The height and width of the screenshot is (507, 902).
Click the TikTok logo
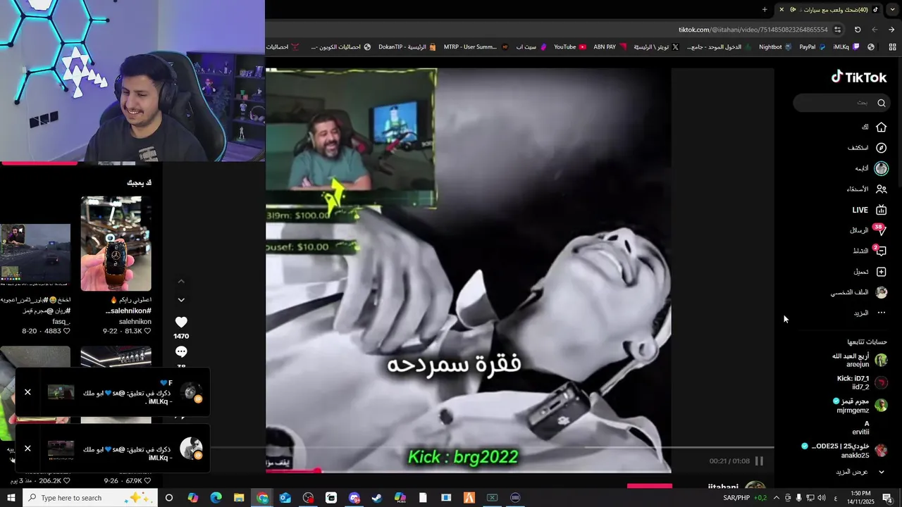click(859, 77)
